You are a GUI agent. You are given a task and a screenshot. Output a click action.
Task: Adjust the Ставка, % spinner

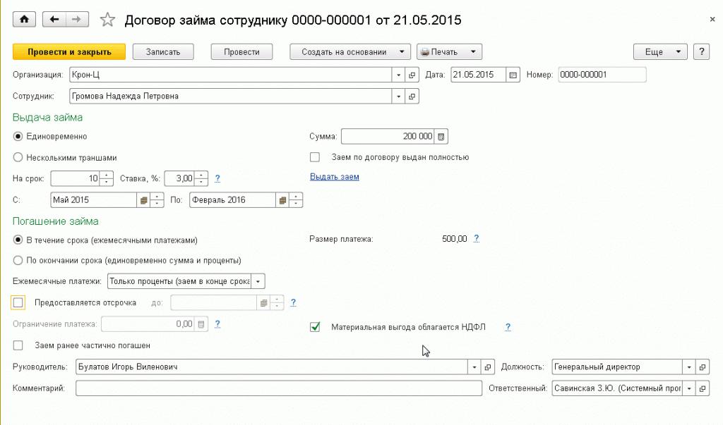coord(201,178)
